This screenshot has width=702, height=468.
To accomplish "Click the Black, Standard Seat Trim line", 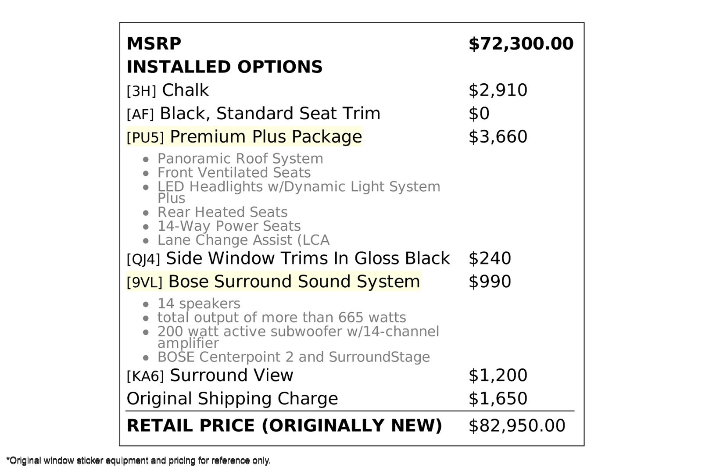I will (x=253, y=113).
